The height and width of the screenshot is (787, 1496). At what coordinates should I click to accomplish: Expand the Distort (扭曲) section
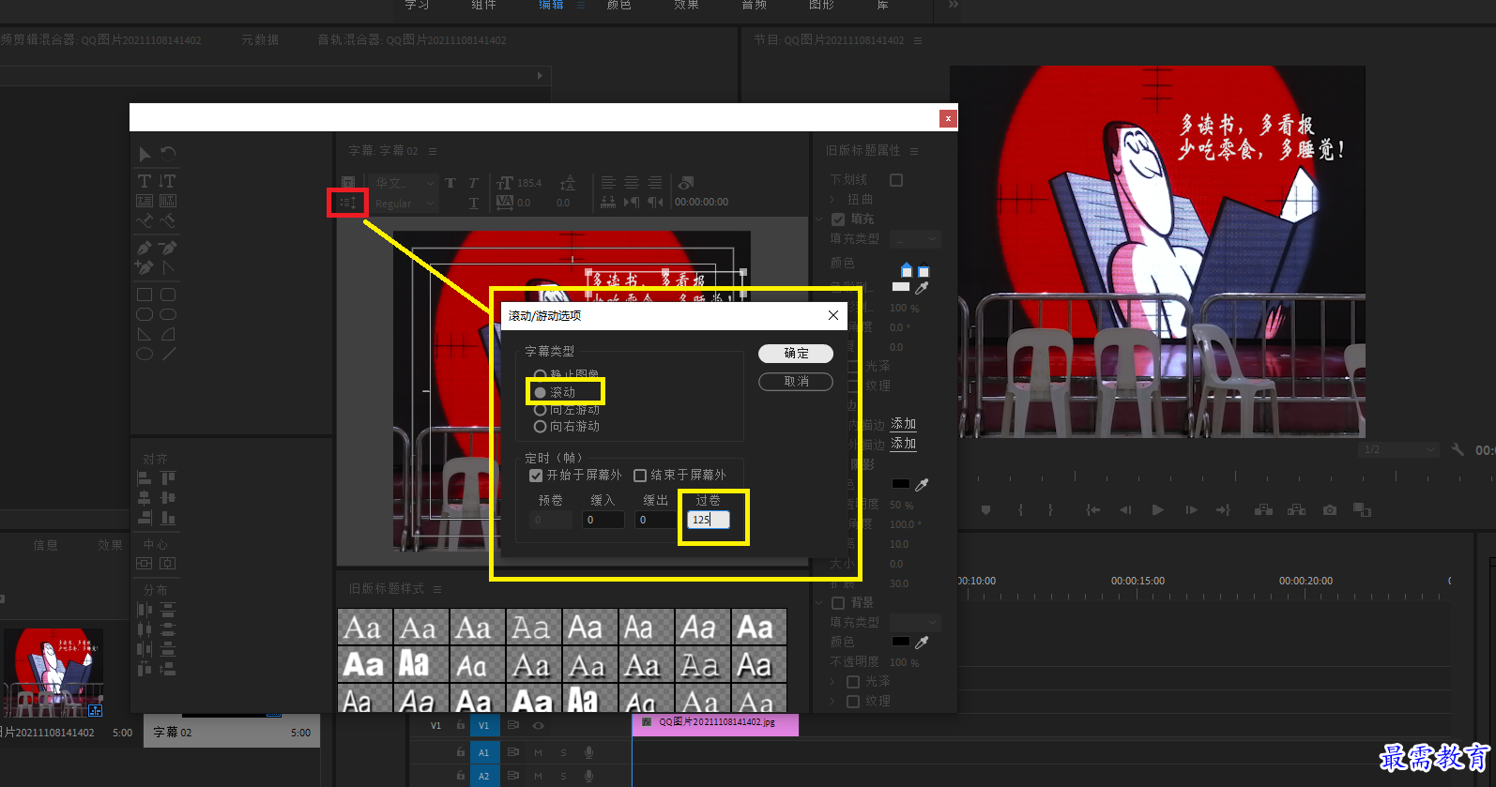(832, 200)
